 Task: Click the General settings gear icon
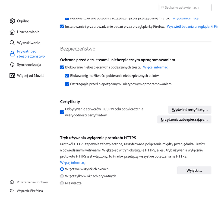pos(12,21)
